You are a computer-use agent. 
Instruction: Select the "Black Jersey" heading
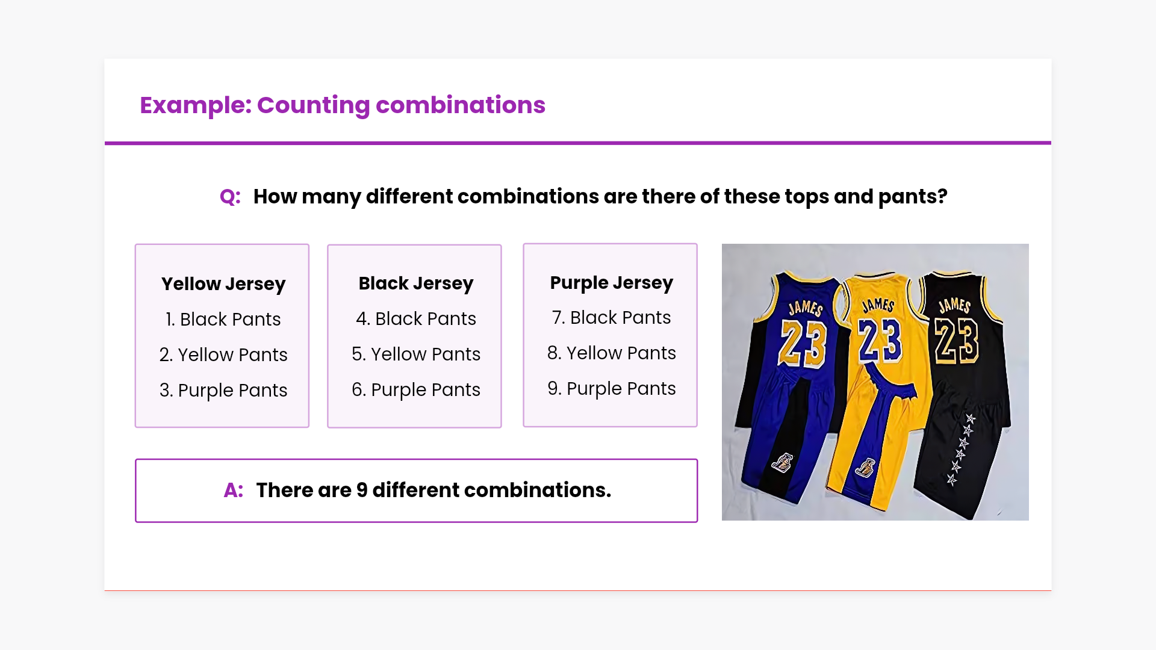(x=415, y=283)
